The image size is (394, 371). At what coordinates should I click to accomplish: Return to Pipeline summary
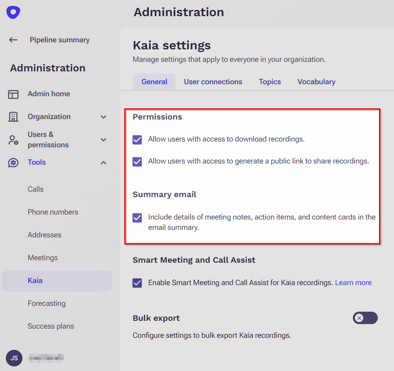[x=59, y=40]
